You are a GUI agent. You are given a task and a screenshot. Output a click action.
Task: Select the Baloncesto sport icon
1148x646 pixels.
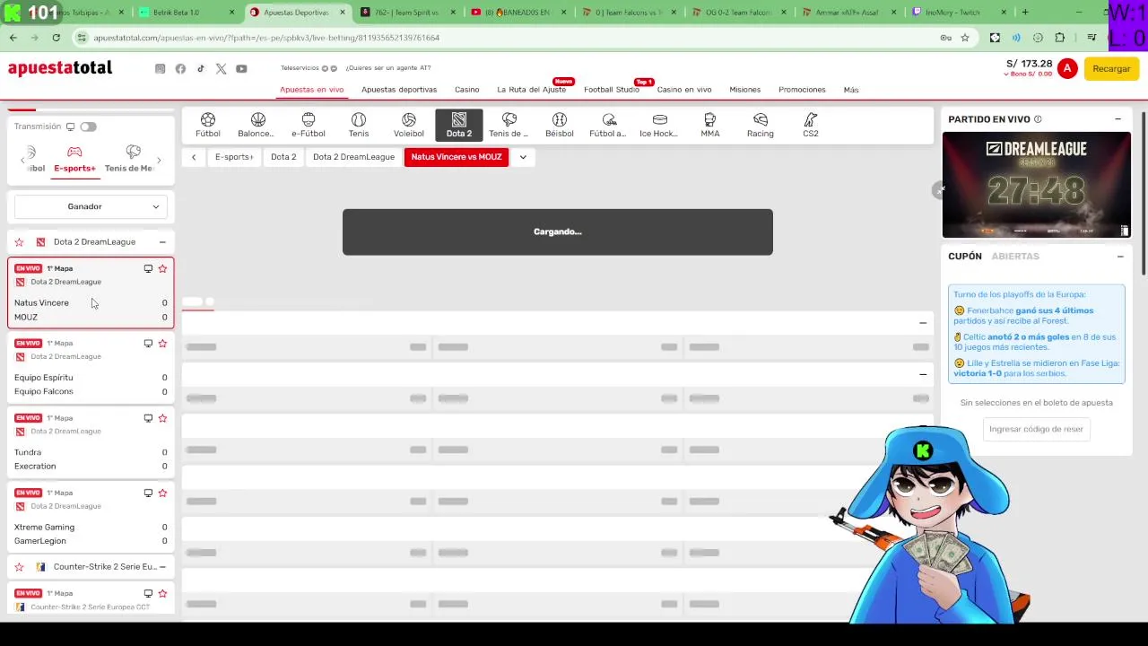point(258,125)
